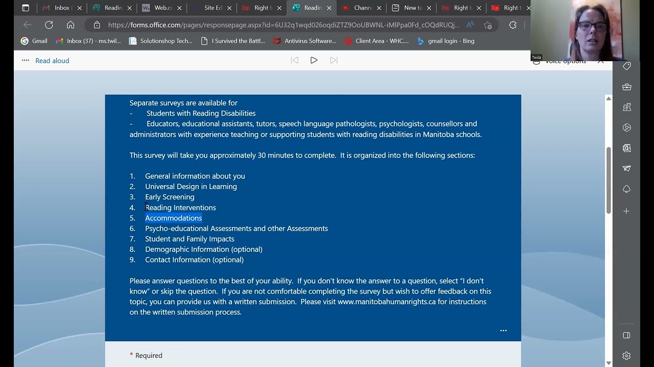Image resolution: width=654 pixels, height=367 pixels.
Task: Open Client Area - WHC bookmark
Action: coord(377,41)
